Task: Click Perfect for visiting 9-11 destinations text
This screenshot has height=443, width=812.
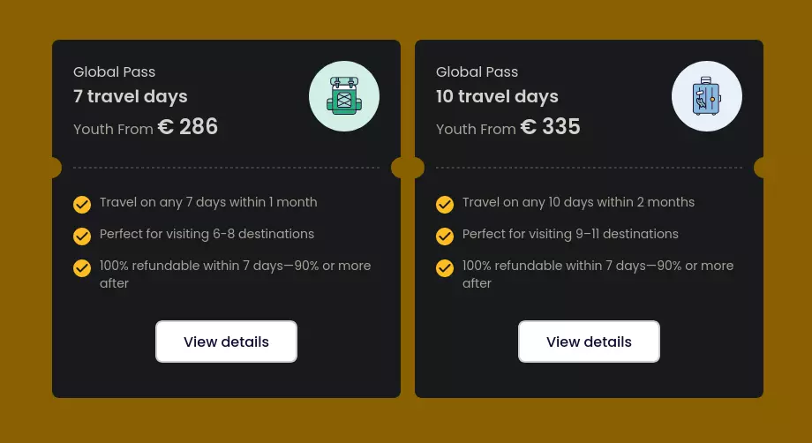Action: (570, 234)
